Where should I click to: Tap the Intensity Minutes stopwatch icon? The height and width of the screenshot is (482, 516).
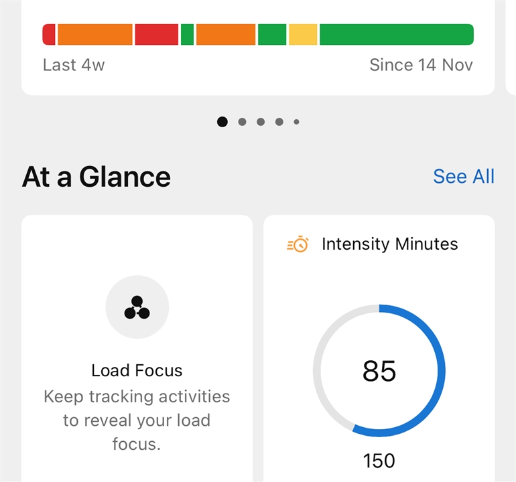click(298, 244)
